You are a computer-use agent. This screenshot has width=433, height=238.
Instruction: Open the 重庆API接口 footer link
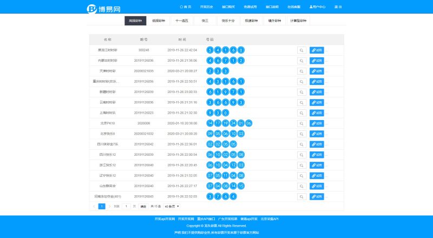[206, 219]
